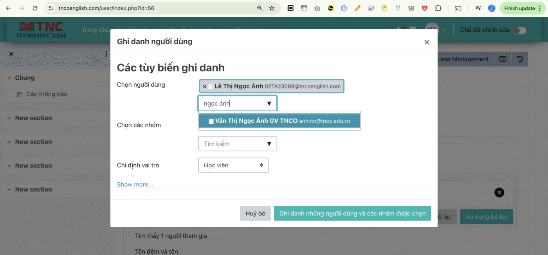Open the Học viên role selector

[233, 165]
